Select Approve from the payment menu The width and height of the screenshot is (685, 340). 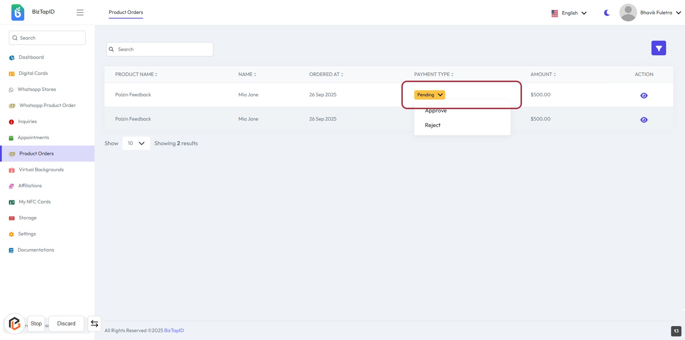pos(436,111)
